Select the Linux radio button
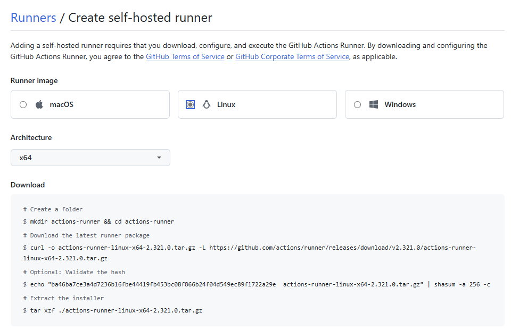The width and height of the screenshot is (511, 329). [191, 105]
